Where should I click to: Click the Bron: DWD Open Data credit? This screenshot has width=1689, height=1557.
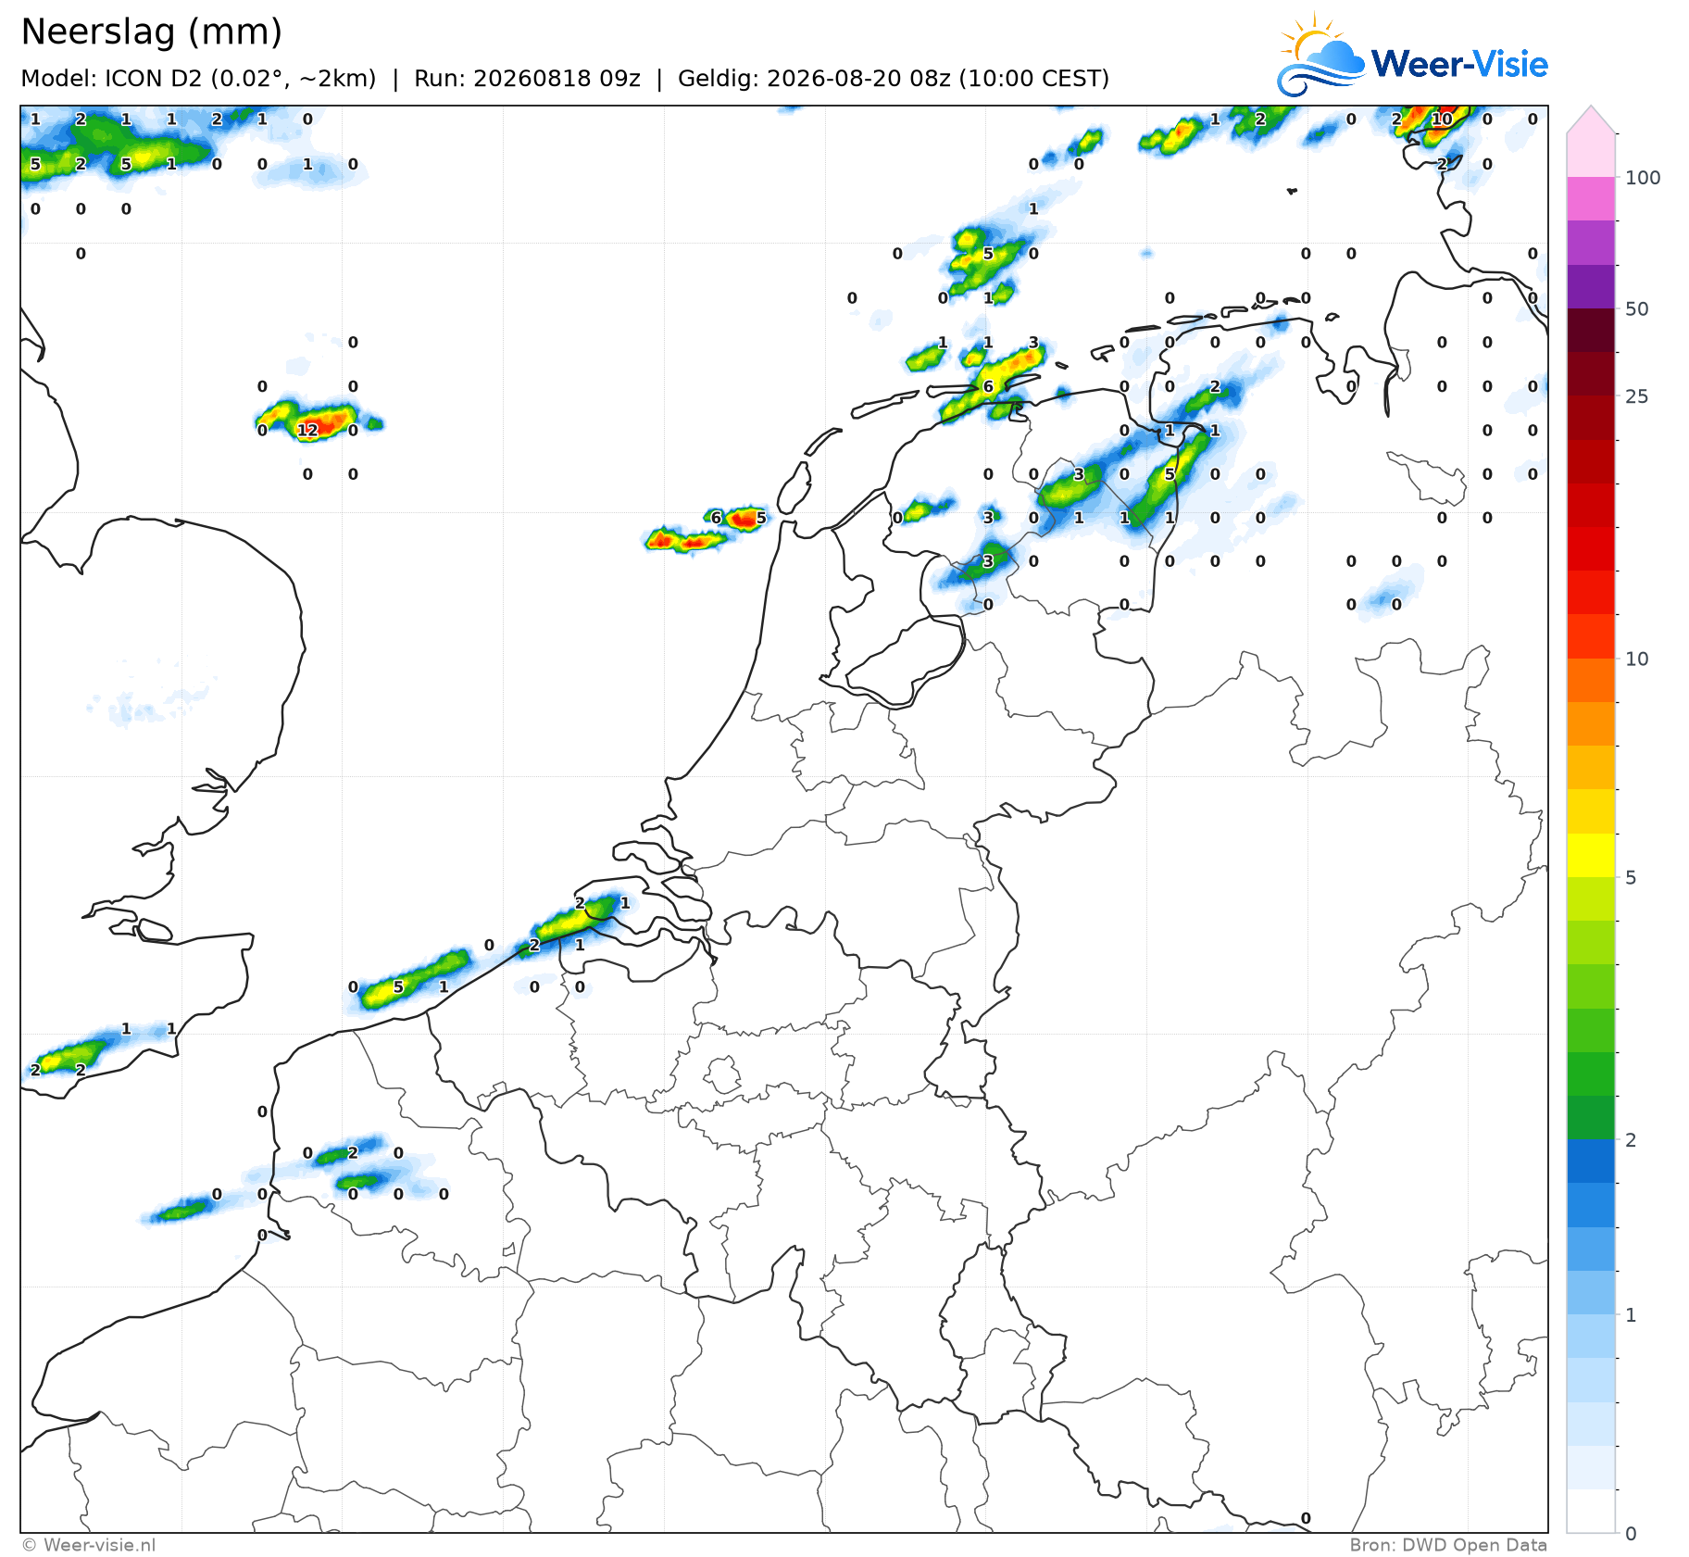1448,1545
